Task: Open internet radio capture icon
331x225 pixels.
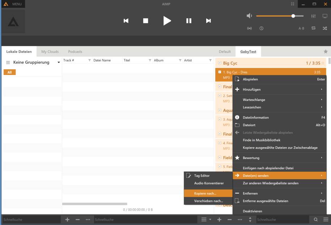Action: point(249,28)
